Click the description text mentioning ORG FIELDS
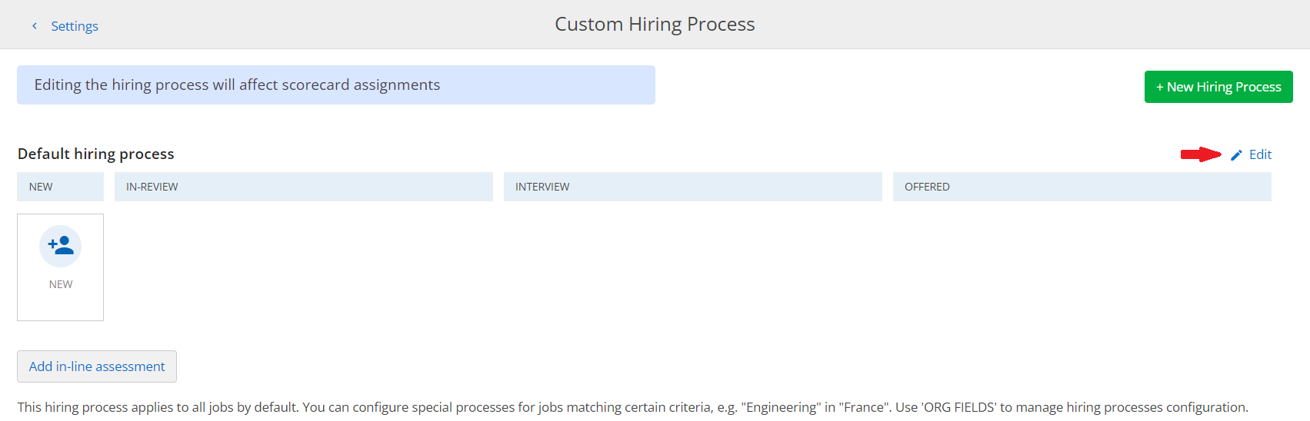Screen dimensions: 1310x421 click(x=633, y=407)
